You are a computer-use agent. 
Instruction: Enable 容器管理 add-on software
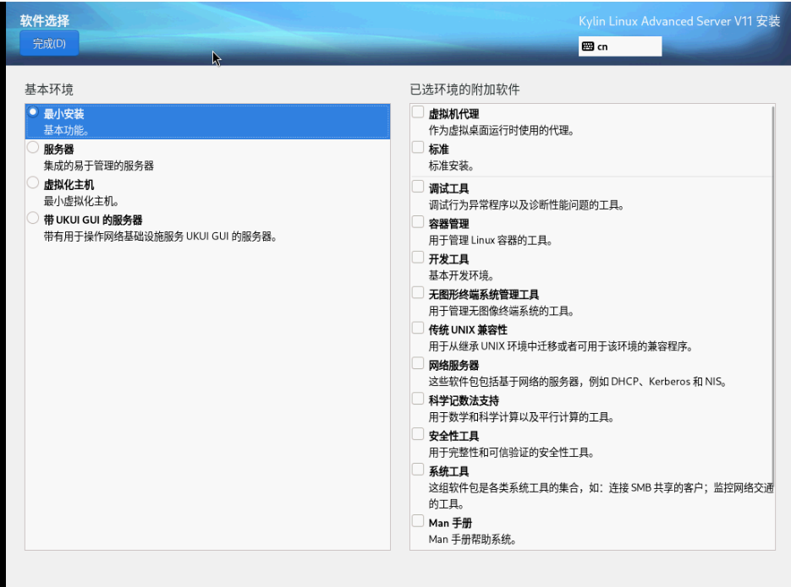click(418, 222)
